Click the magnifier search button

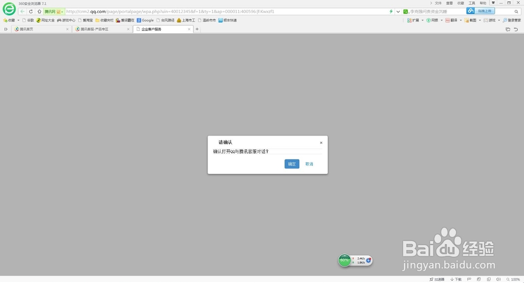(516, 12)
